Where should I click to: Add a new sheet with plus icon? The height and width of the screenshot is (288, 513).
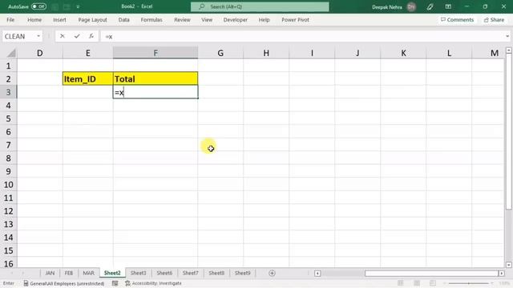[x=272, y=273]
